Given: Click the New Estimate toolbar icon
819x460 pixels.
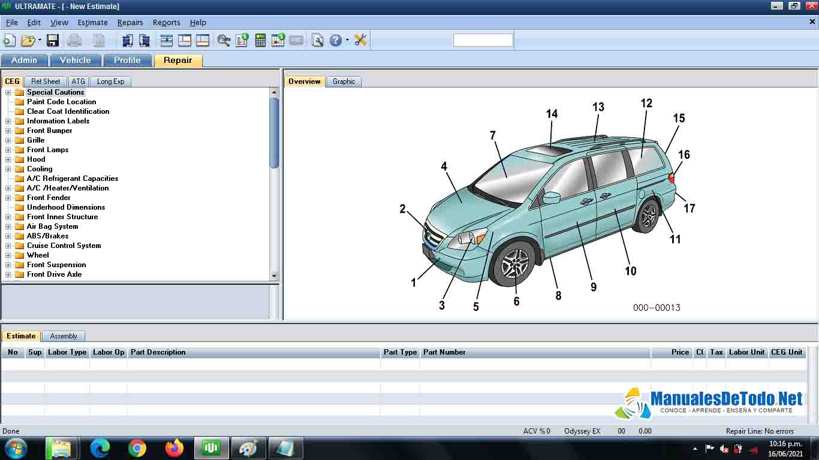Looking at the screenshot, I should (x=9, y=40).
